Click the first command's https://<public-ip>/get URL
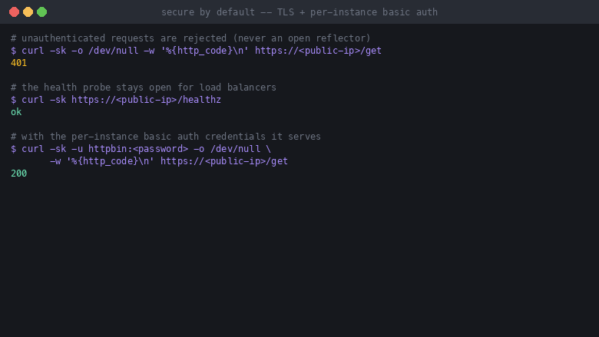 (x=318, y=51)
